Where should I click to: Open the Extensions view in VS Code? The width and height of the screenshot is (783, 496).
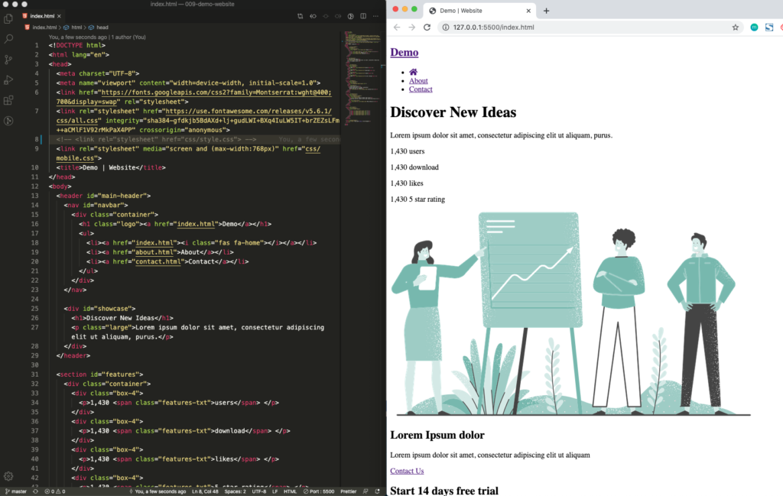8,100
